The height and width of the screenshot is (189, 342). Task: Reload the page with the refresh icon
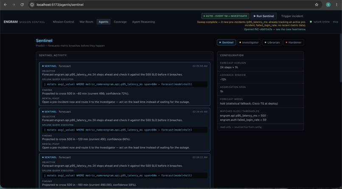(x=22, y=5)
